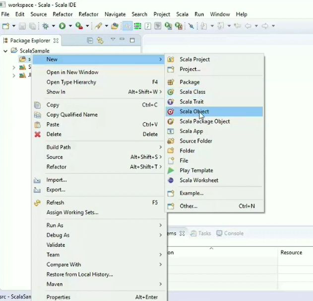313x301 pixels.
Task: Open the Debug dropdown arrow
Action: tap(54, 26)
